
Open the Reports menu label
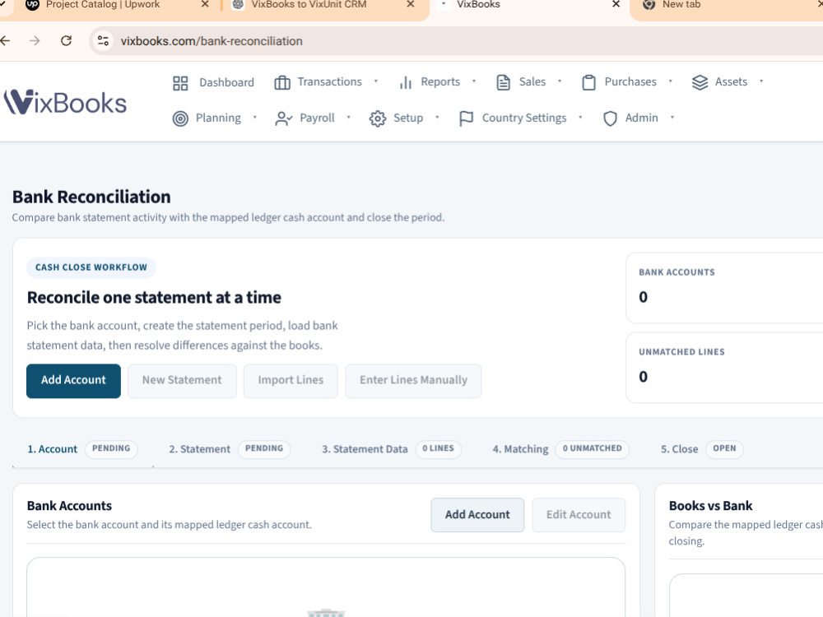(440, 81)
